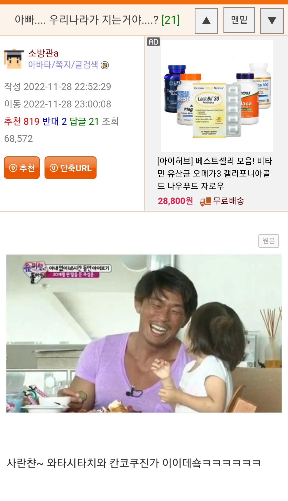Open the father and child TV screenshot
This screenshot has width=288, height=501.
(x=144, y=333)
